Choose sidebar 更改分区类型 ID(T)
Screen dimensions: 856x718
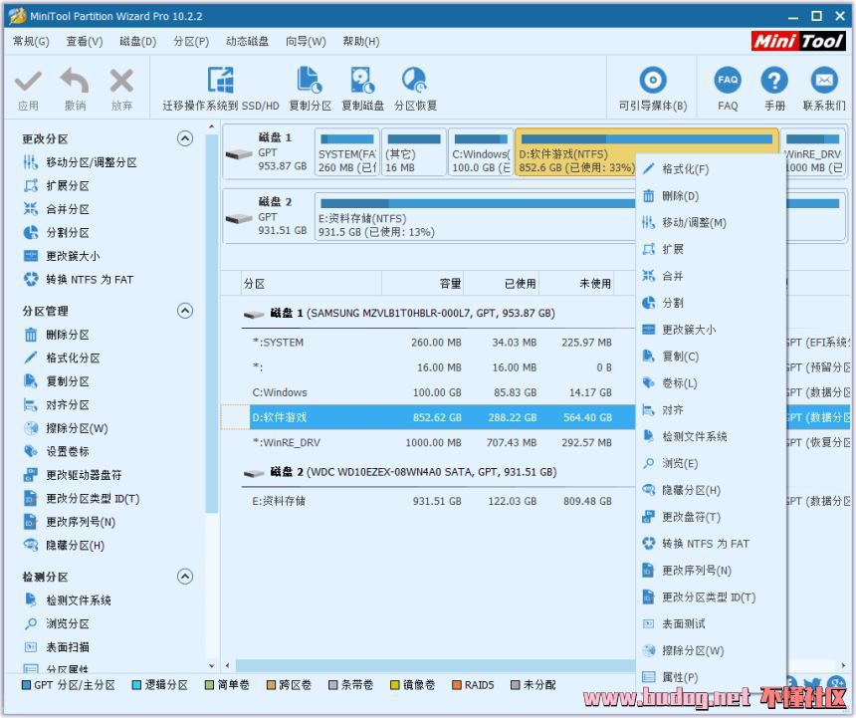tap(82, 499)
